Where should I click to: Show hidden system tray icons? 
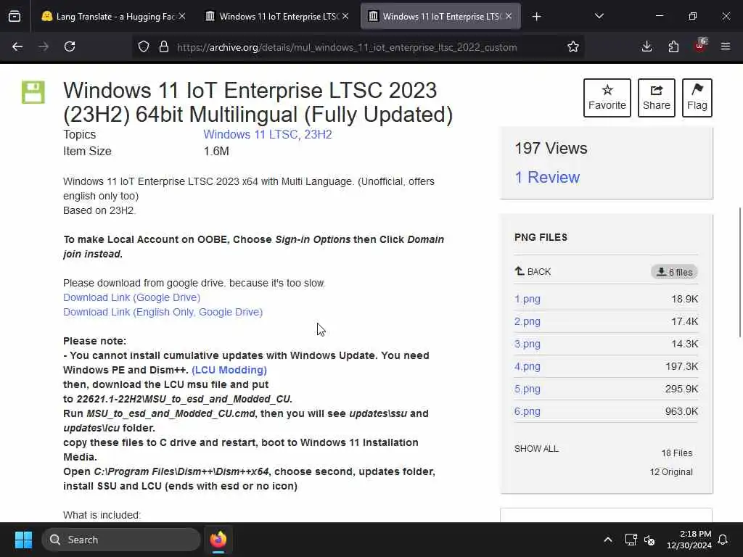pos(608,540)
